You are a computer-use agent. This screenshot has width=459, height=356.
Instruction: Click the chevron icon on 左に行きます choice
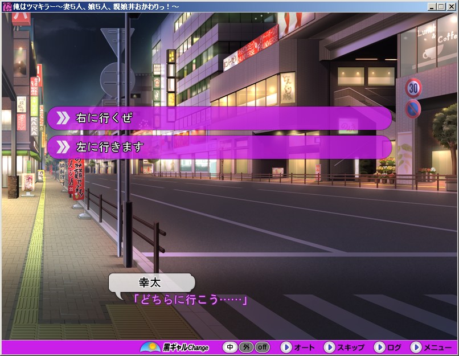coord(63,147)
